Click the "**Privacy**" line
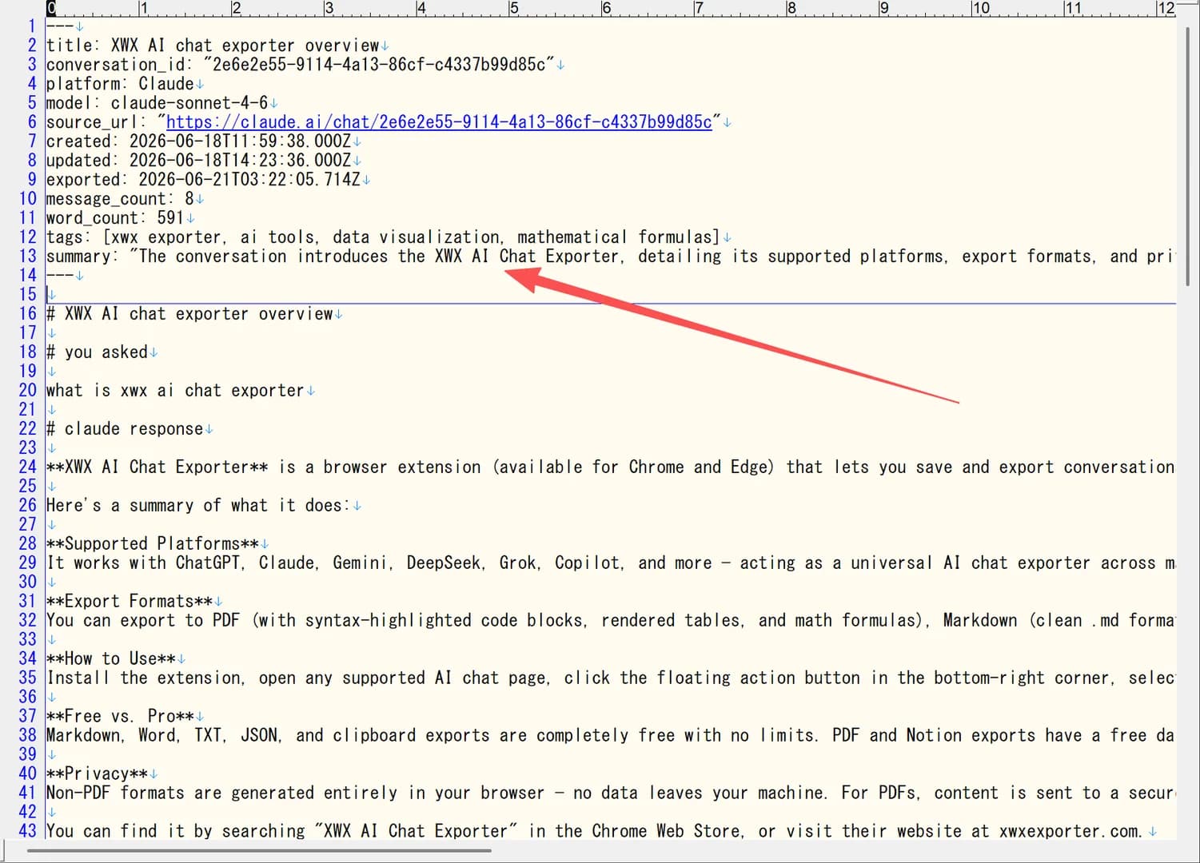The height and width of the screenshot is (863, 1200). click(97, 774)
